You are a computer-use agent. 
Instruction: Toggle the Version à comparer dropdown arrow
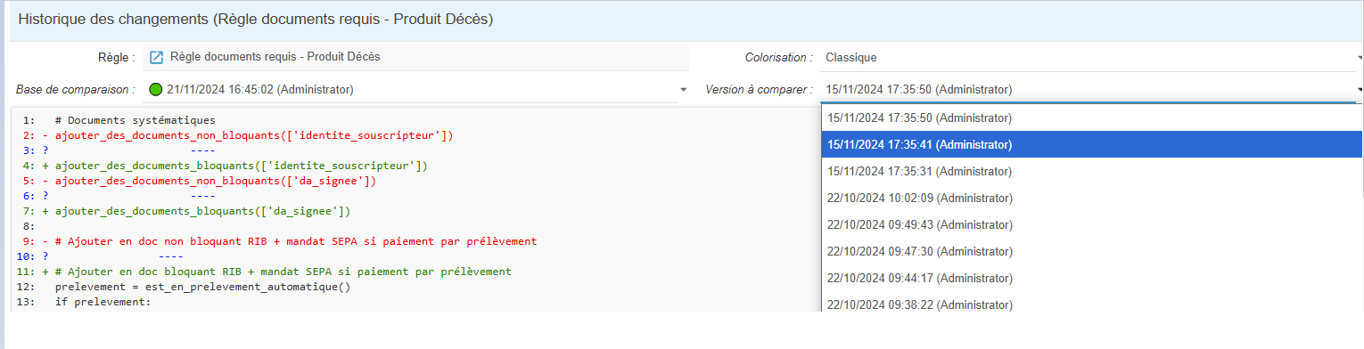[1359, 89]
